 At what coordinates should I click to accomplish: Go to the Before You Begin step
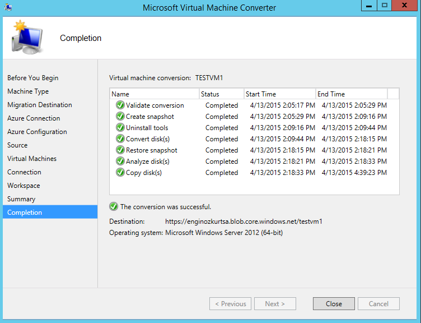point(33,78)
